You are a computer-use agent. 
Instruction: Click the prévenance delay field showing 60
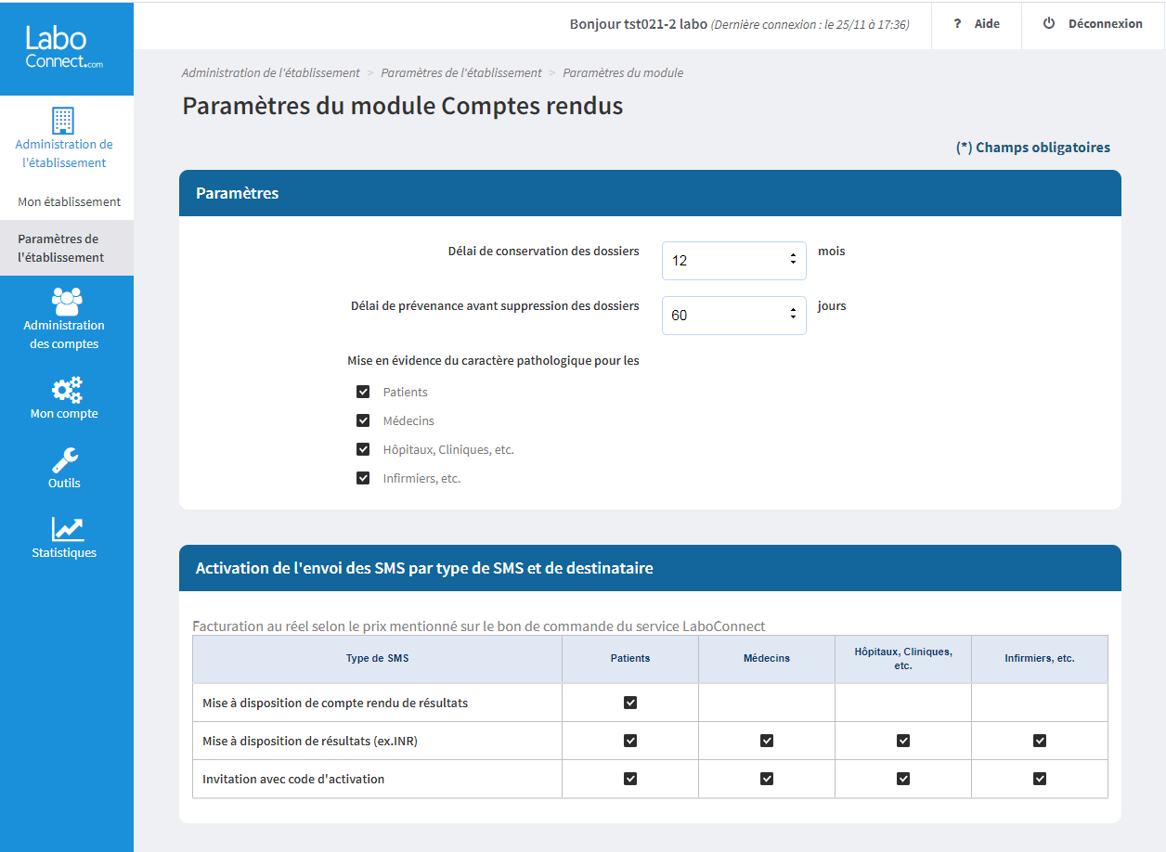tap(734, 316)
